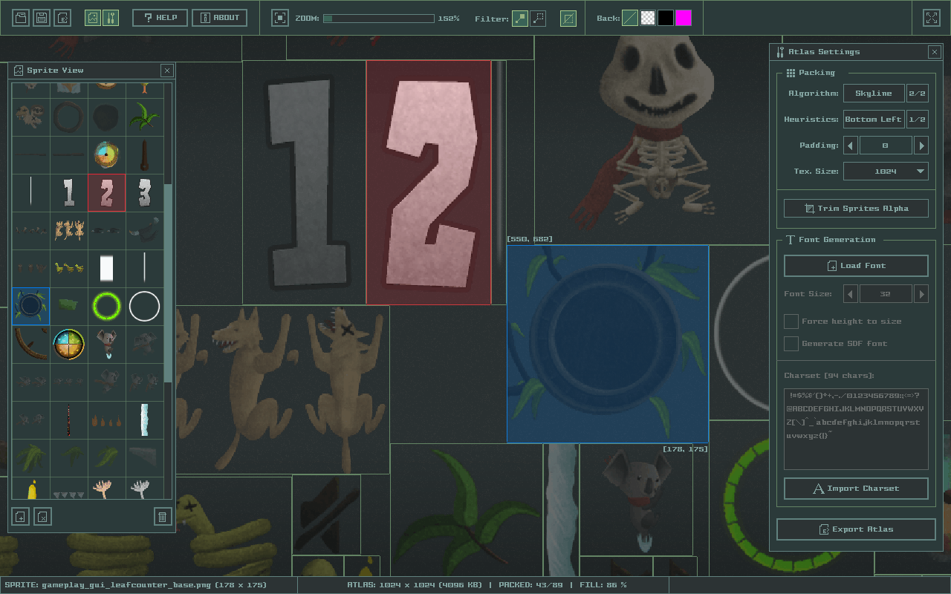Select the number 1 sprite thumbnail

pos(69,192)
